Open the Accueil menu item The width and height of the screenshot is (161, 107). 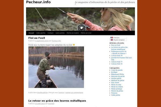tap(31, 33)
